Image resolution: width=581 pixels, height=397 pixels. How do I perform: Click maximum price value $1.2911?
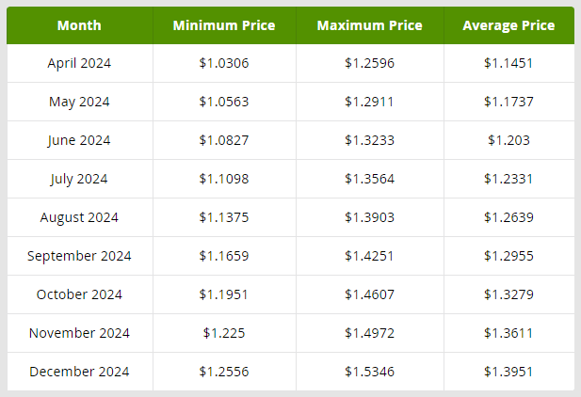[x=369, y=102]
